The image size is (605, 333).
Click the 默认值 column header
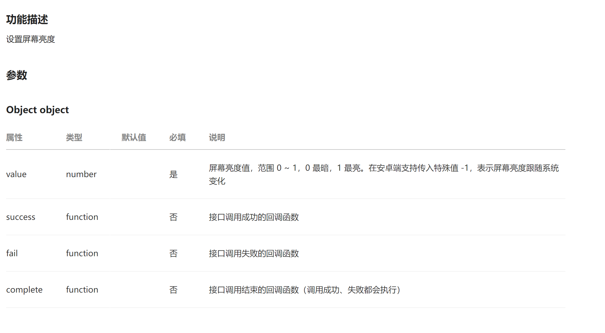134,137
